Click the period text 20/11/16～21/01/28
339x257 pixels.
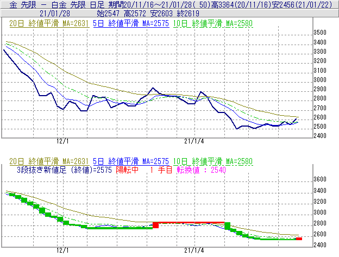(158, 4)
